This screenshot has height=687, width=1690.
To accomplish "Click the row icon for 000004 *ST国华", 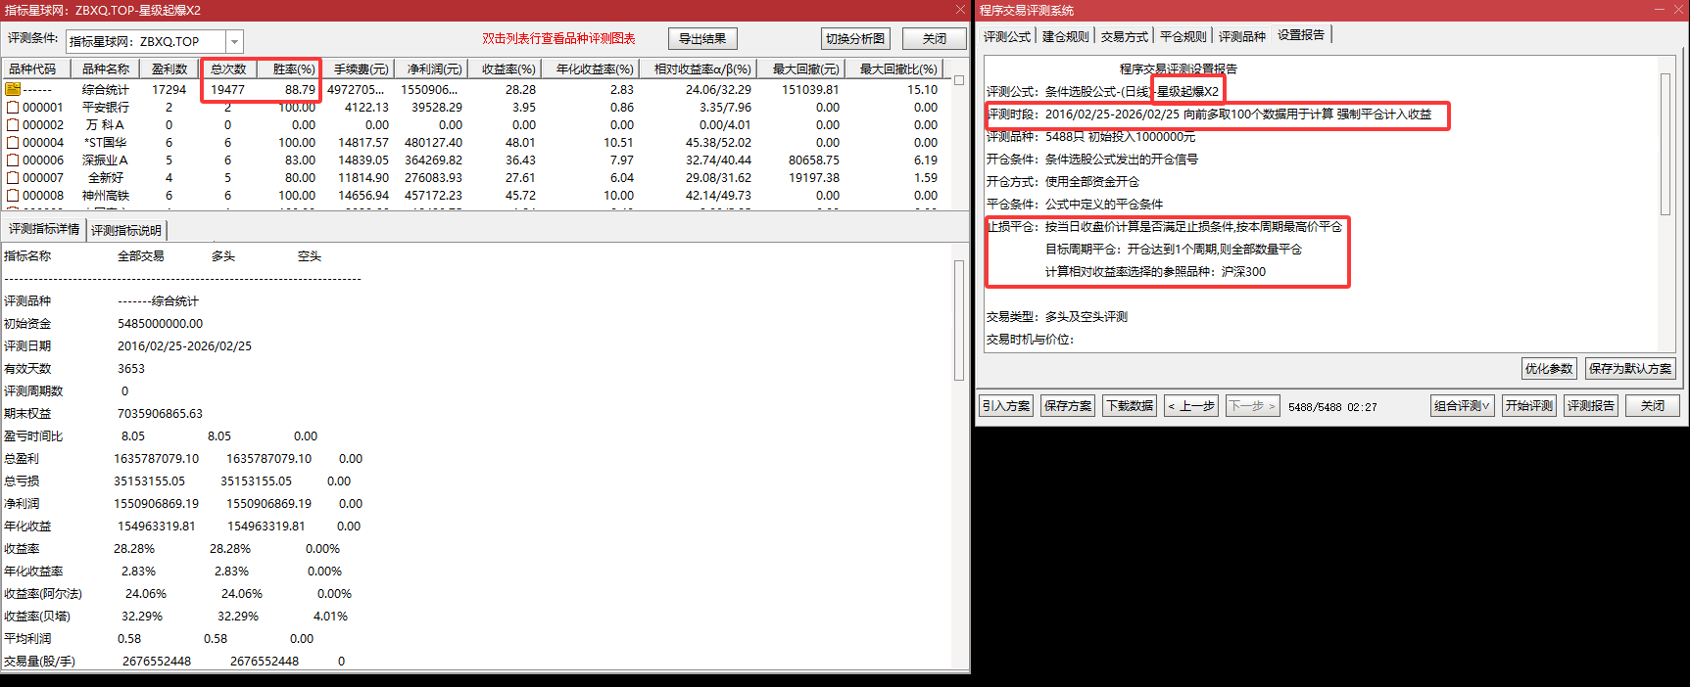I will [13, 142].
